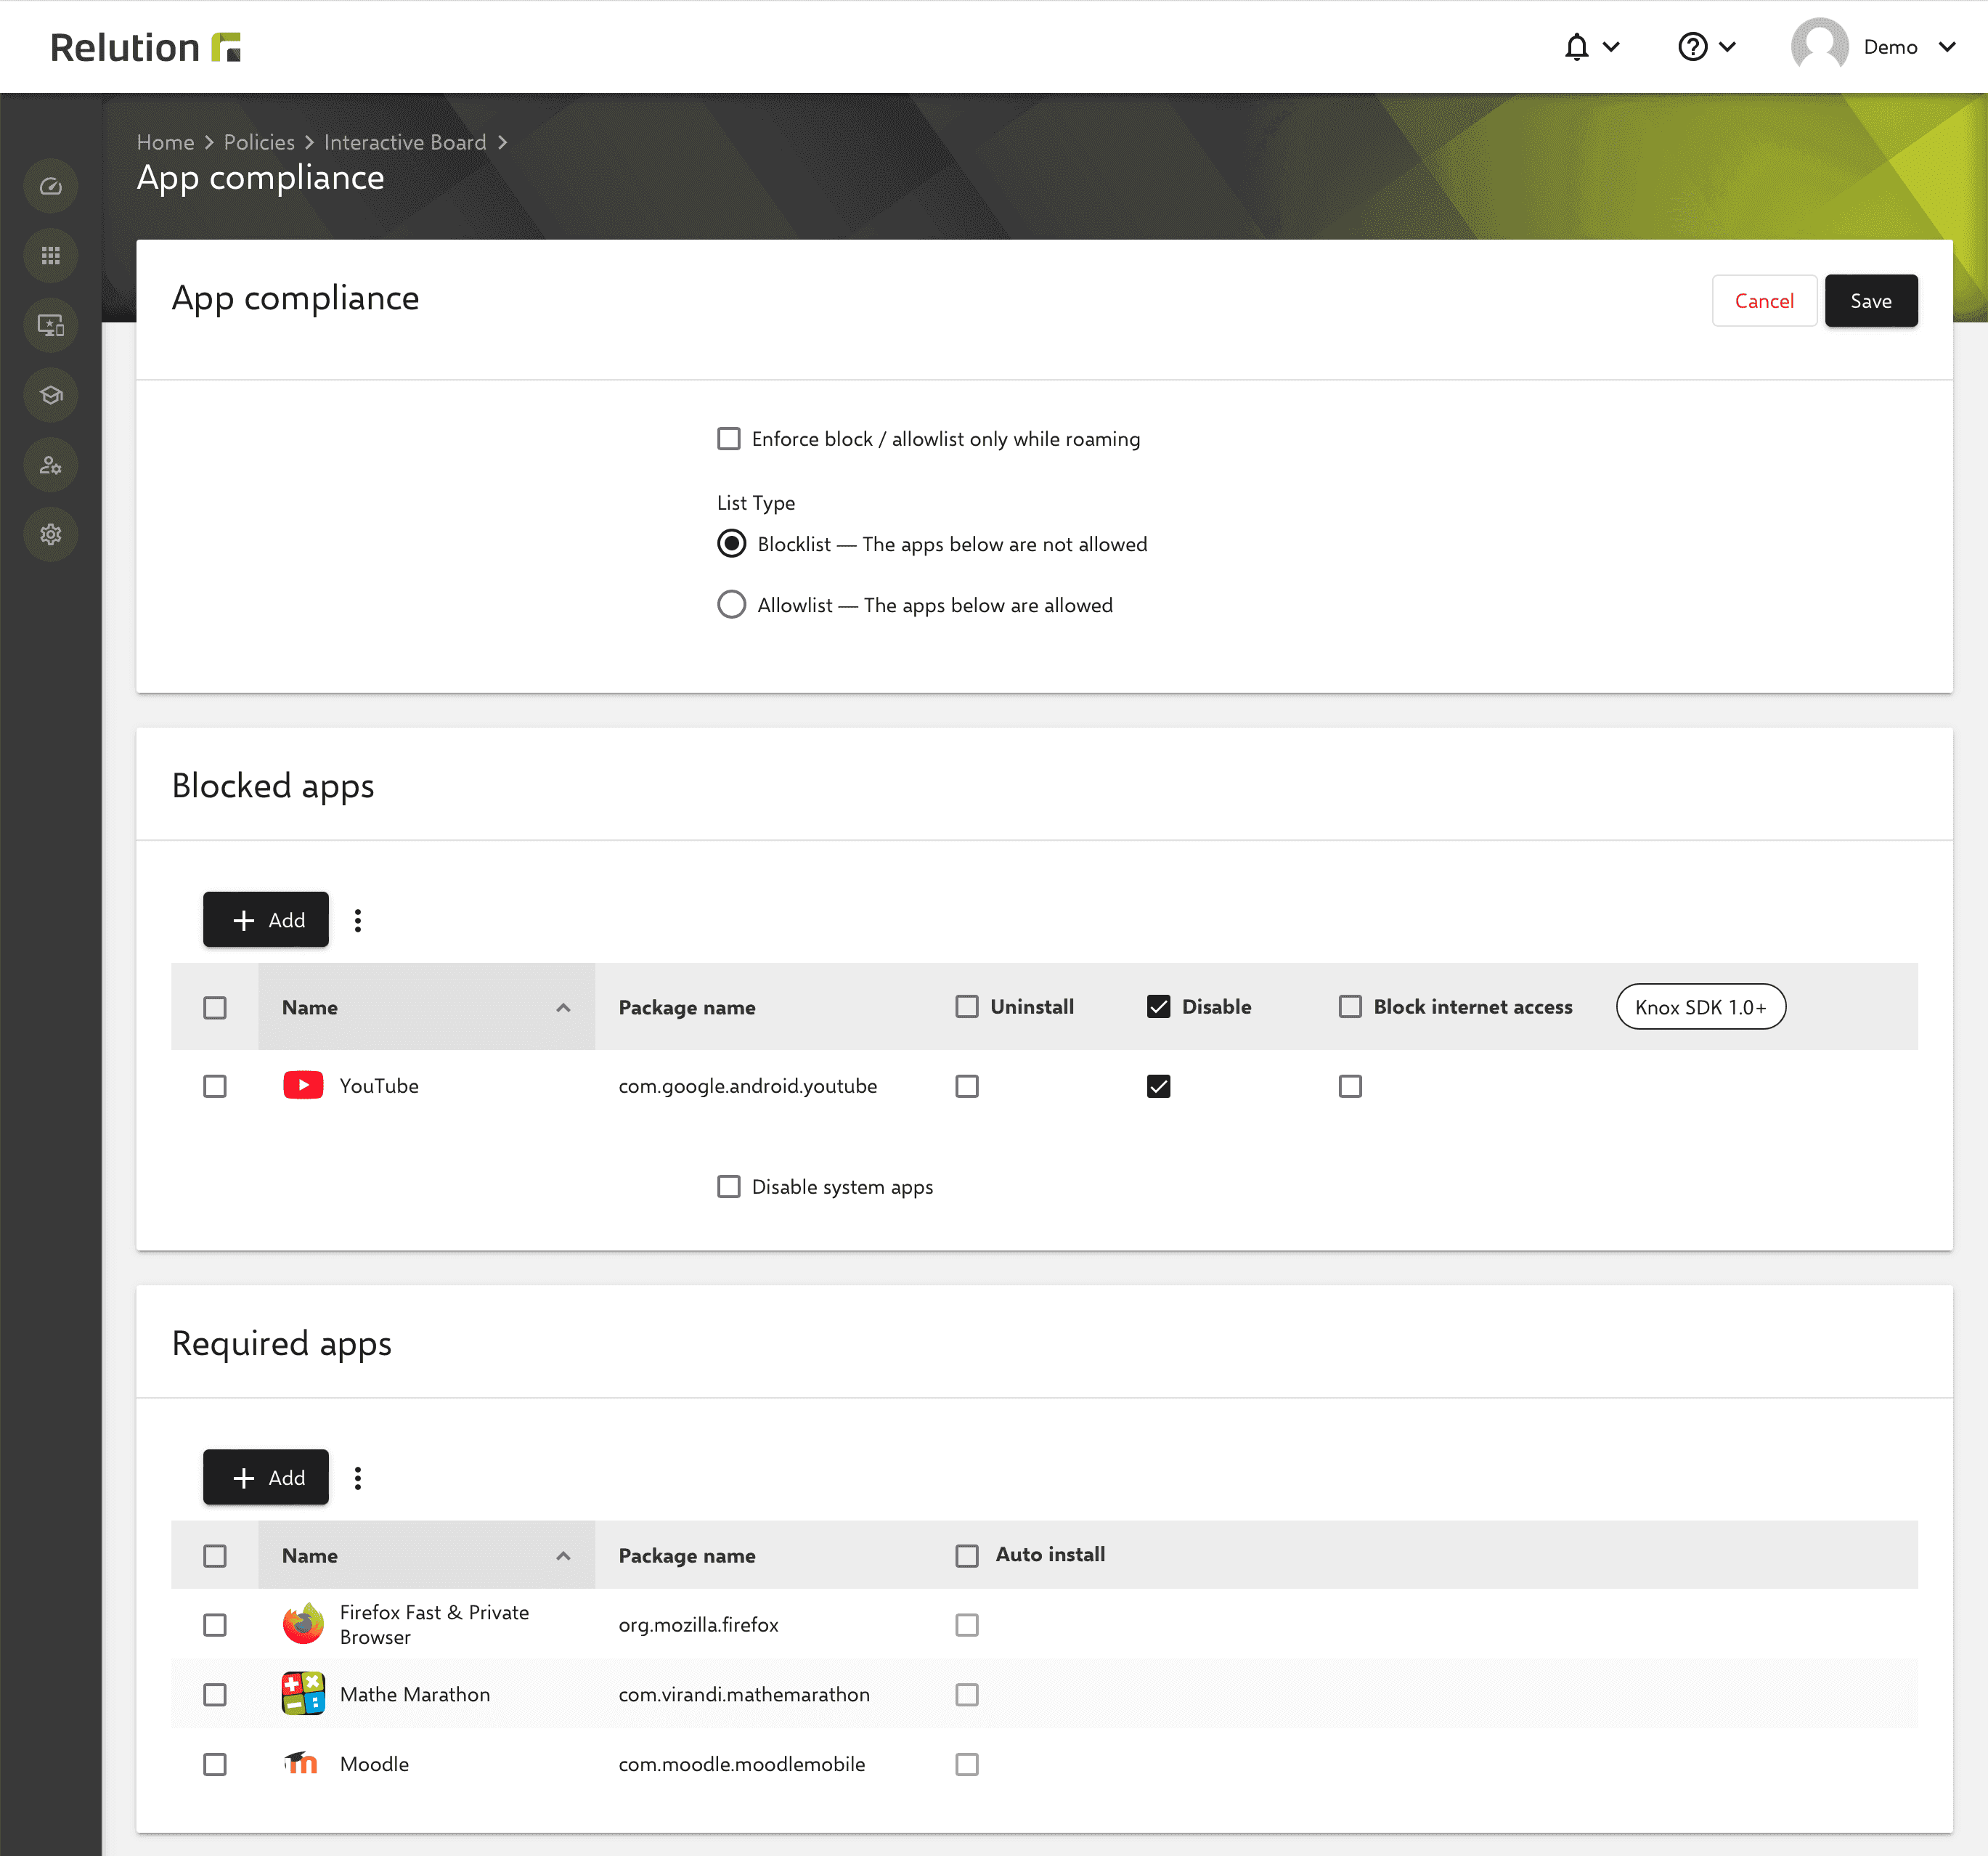Click com.virandi.mathemarathon package name
The height and width of the screenshot is (1856, 1988).
pyautogui.click(x=744, y=1695)
